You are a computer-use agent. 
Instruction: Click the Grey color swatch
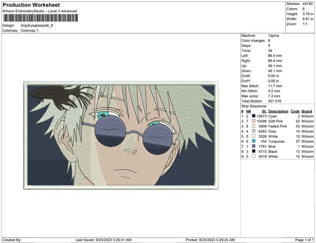254,131
